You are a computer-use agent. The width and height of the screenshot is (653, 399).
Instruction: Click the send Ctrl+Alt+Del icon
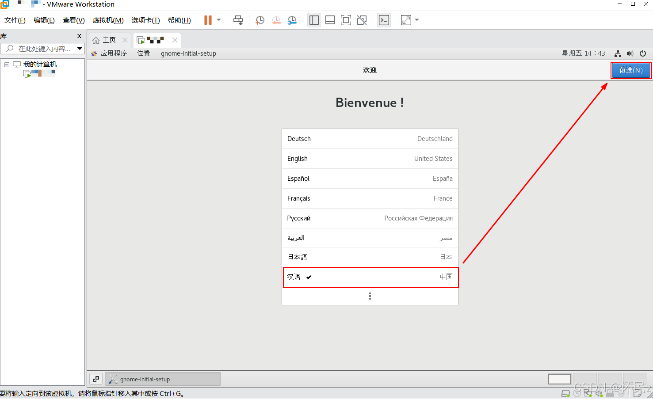[238, 20]
